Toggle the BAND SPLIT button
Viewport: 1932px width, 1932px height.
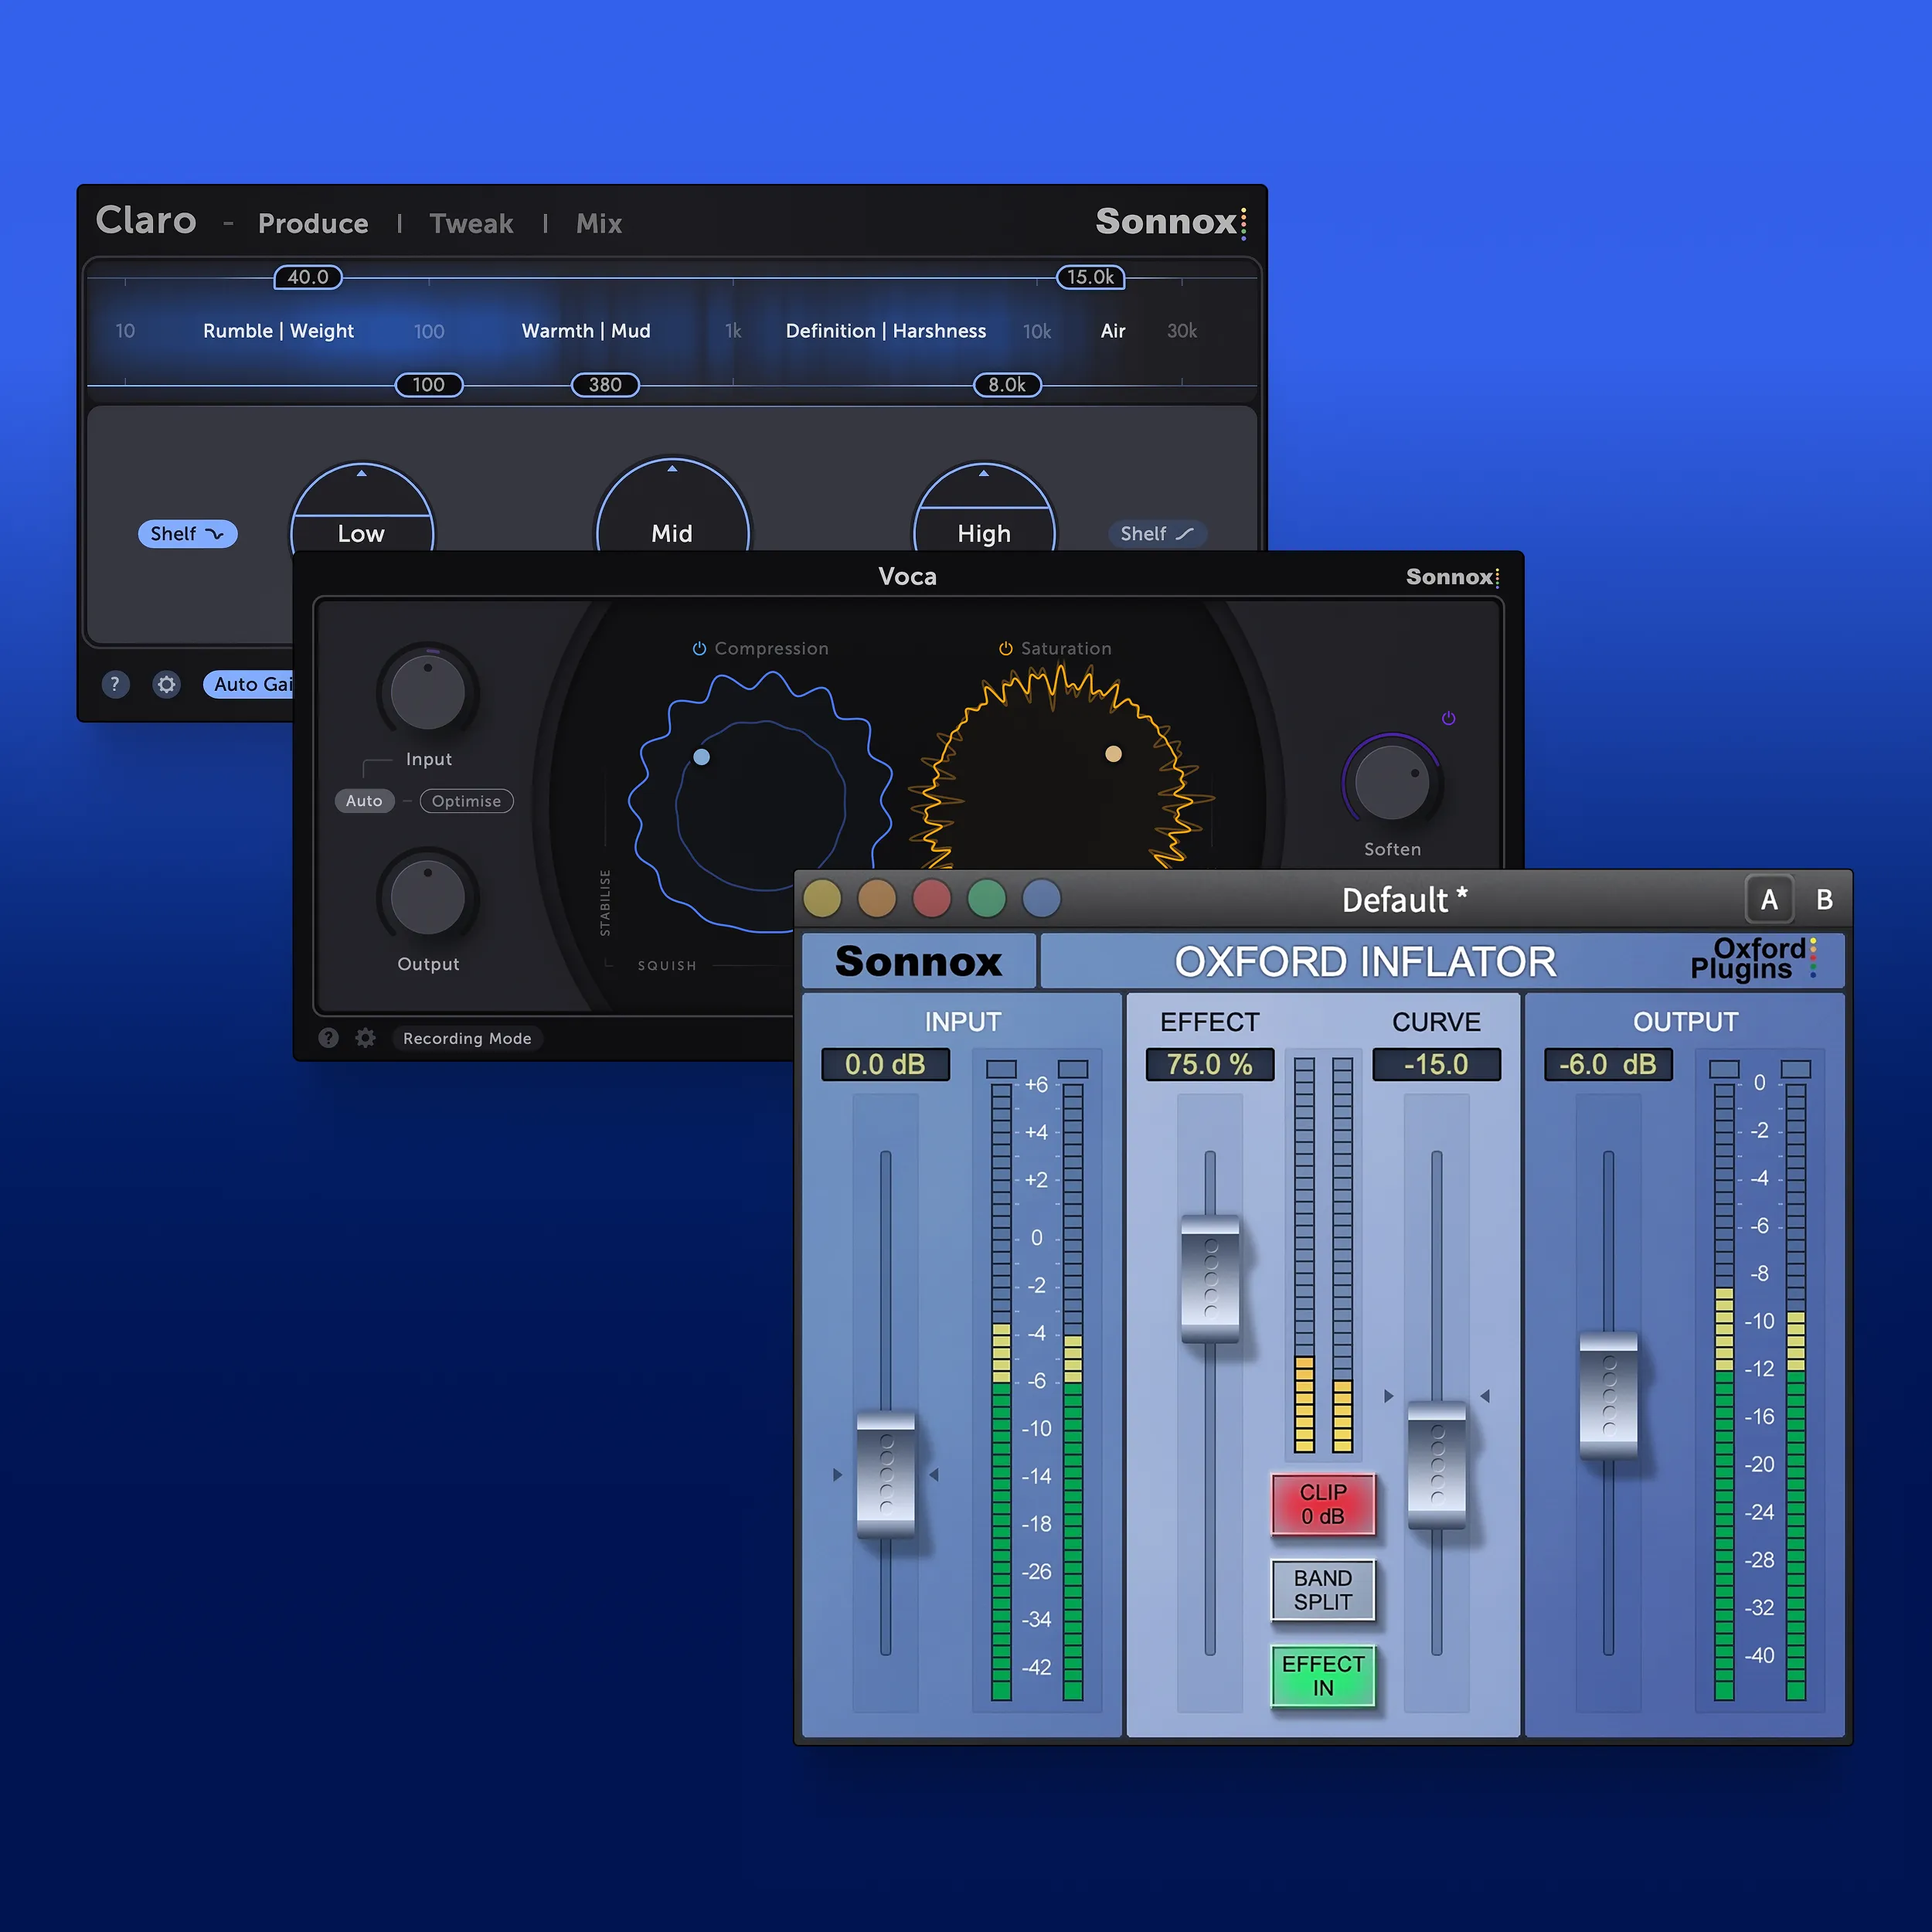point(1323,1590)
